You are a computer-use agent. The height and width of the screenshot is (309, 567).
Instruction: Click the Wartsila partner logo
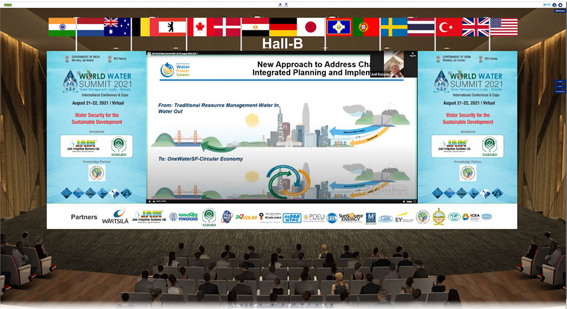click(115, 216)
